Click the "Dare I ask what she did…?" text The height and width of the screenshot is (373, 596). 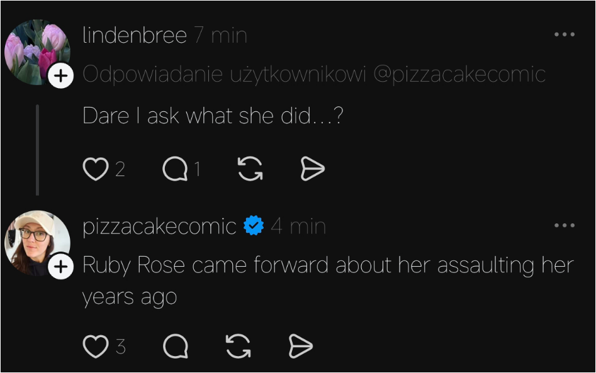(x=213, y=116)
